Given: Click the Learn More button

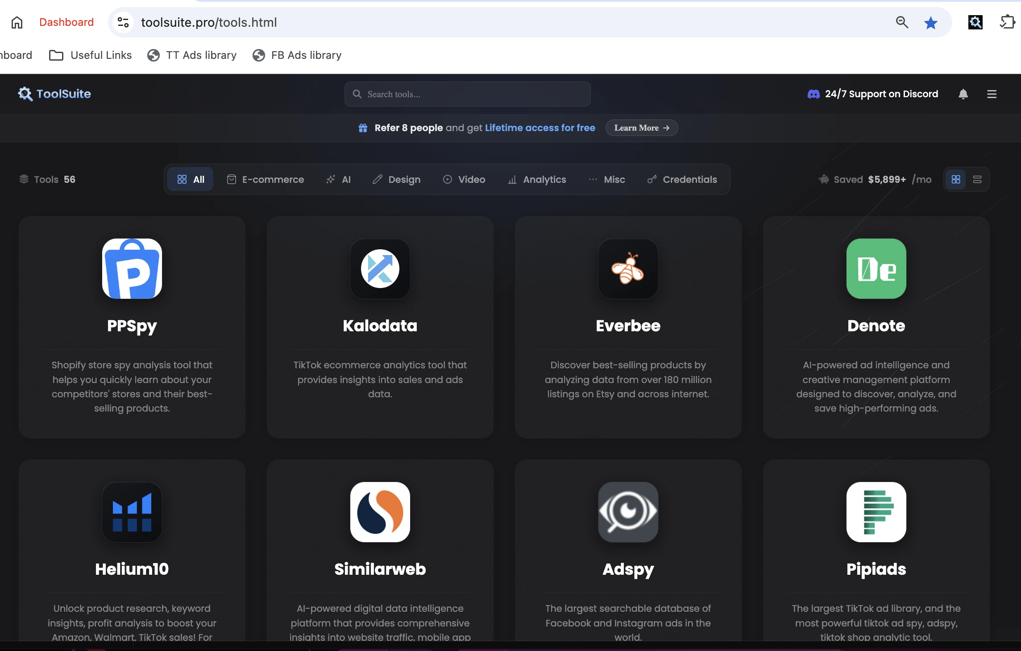Looking at the screenshot, I should [642, 128].
